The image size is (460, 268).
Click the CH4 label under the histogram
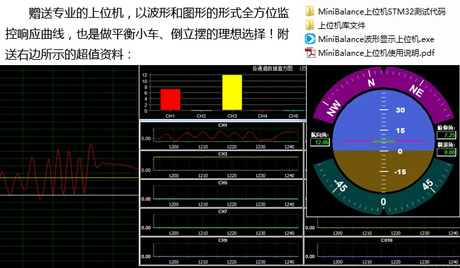[x=263, y=116]
